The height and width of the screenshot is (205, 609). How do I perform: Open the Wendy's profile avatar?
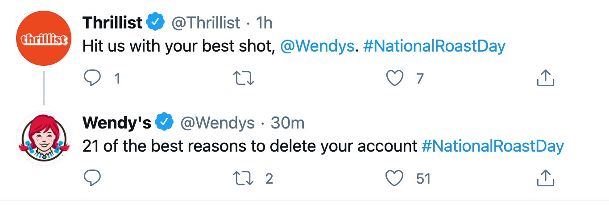(x=43, y=138)
